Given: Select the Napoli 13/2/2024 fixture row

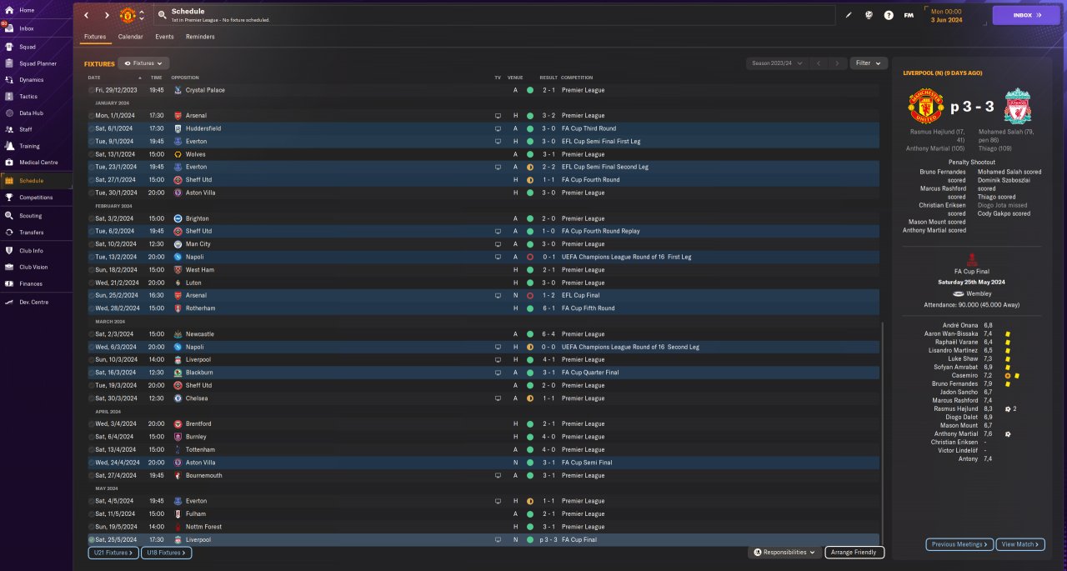Looking at the screenshot, I should tap(483, 257).
